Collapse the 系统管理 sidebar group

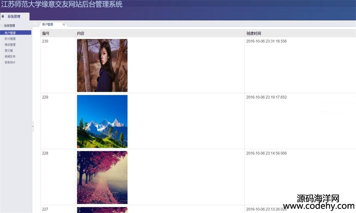[x=1, y=25]
